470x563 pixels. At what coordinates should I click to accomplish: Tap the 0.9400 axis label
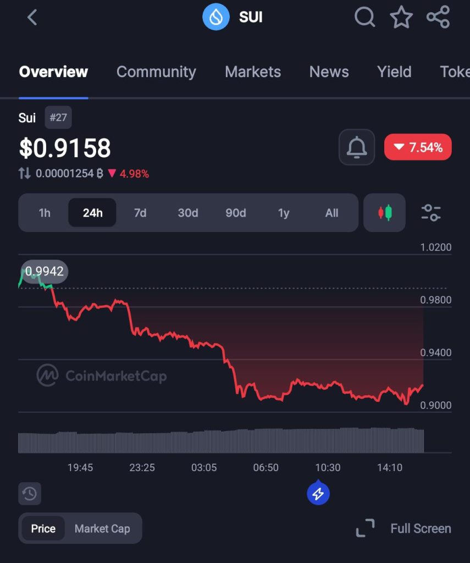(435, 352)
